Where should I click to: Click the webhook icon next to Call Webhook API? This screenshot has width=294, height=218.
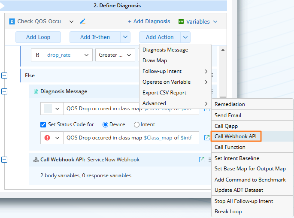point(36,160)
